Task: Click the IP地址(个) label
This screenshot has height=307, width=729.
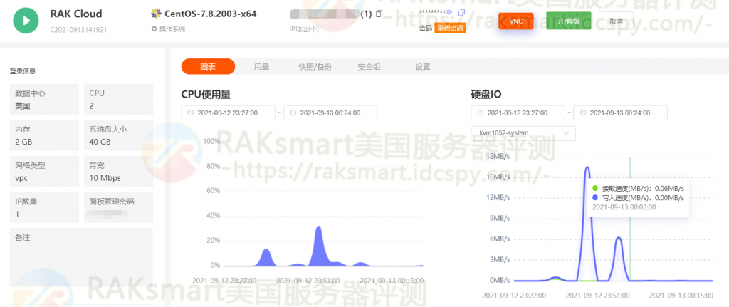Action: tap(304, 29)
